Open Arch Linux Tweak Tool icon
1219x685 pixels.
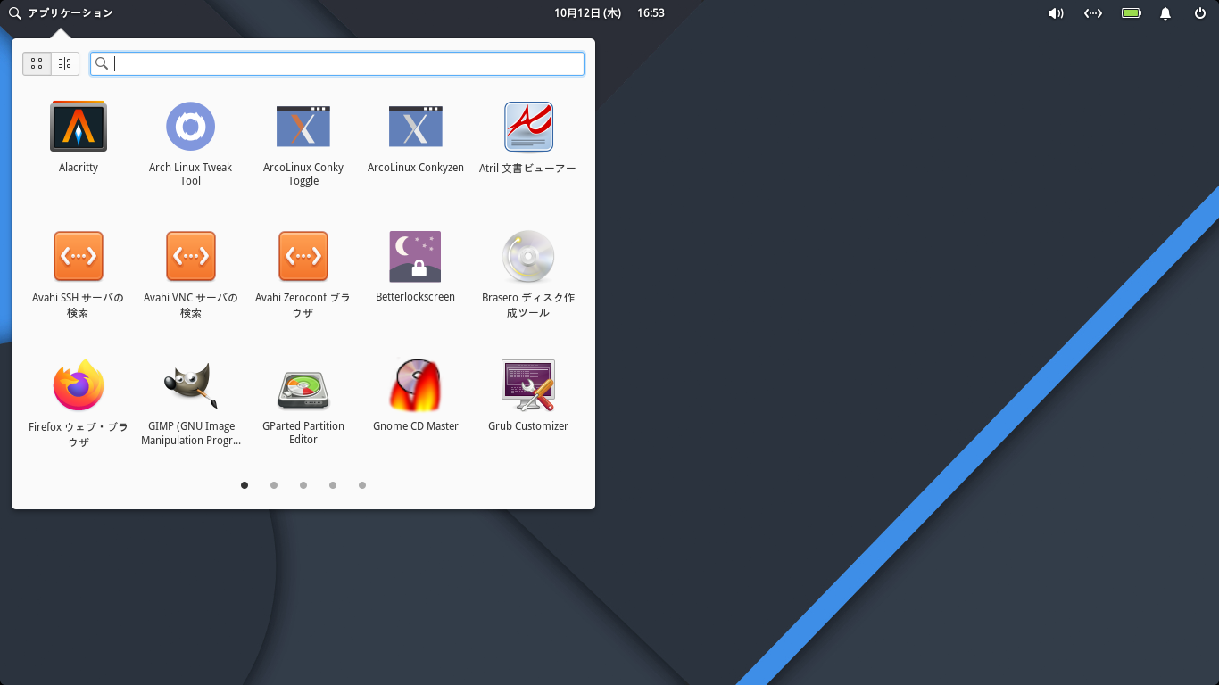(x=191, y=126)
